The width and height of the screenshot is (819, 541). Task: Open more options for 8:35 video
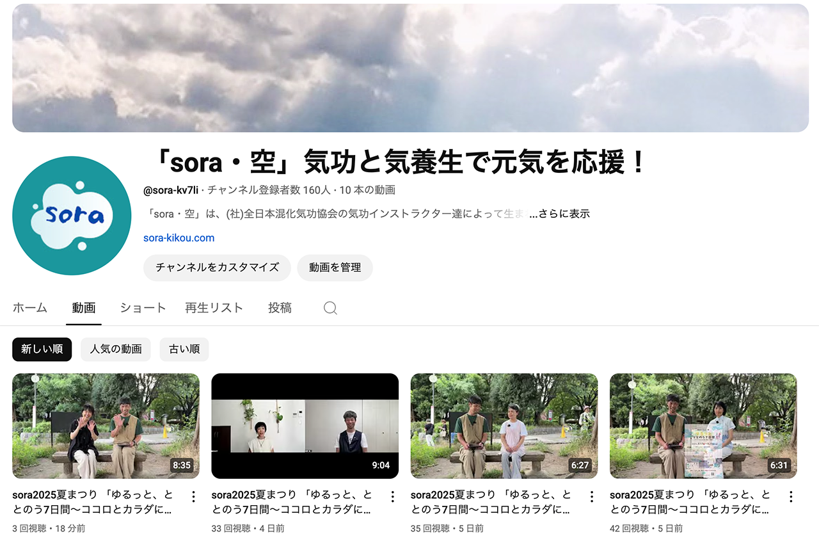193,496
